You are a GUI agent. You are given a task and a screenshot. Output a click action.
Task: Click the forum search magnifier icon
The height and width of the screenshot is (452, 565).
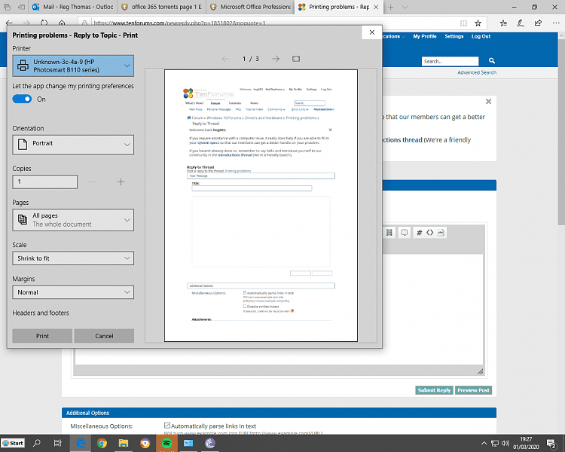491,61
